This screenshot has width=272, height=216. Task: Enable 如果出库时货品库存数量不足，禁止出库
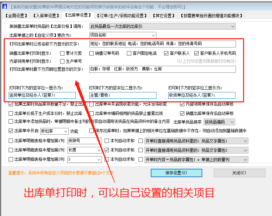click(x=10, y=104)
